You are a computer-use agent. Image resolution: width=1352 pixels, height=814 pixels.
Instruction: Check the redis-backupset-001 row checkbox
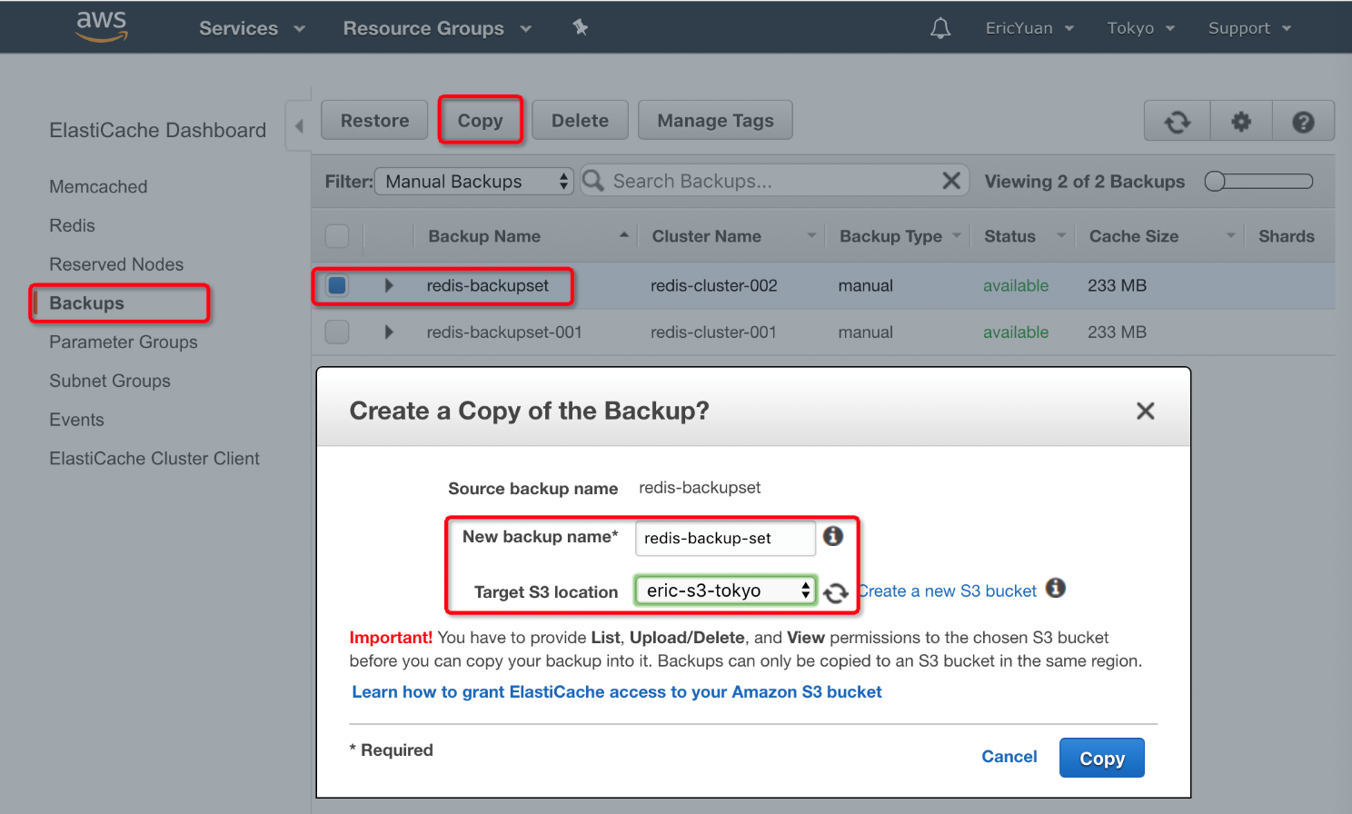coord(337,333)
